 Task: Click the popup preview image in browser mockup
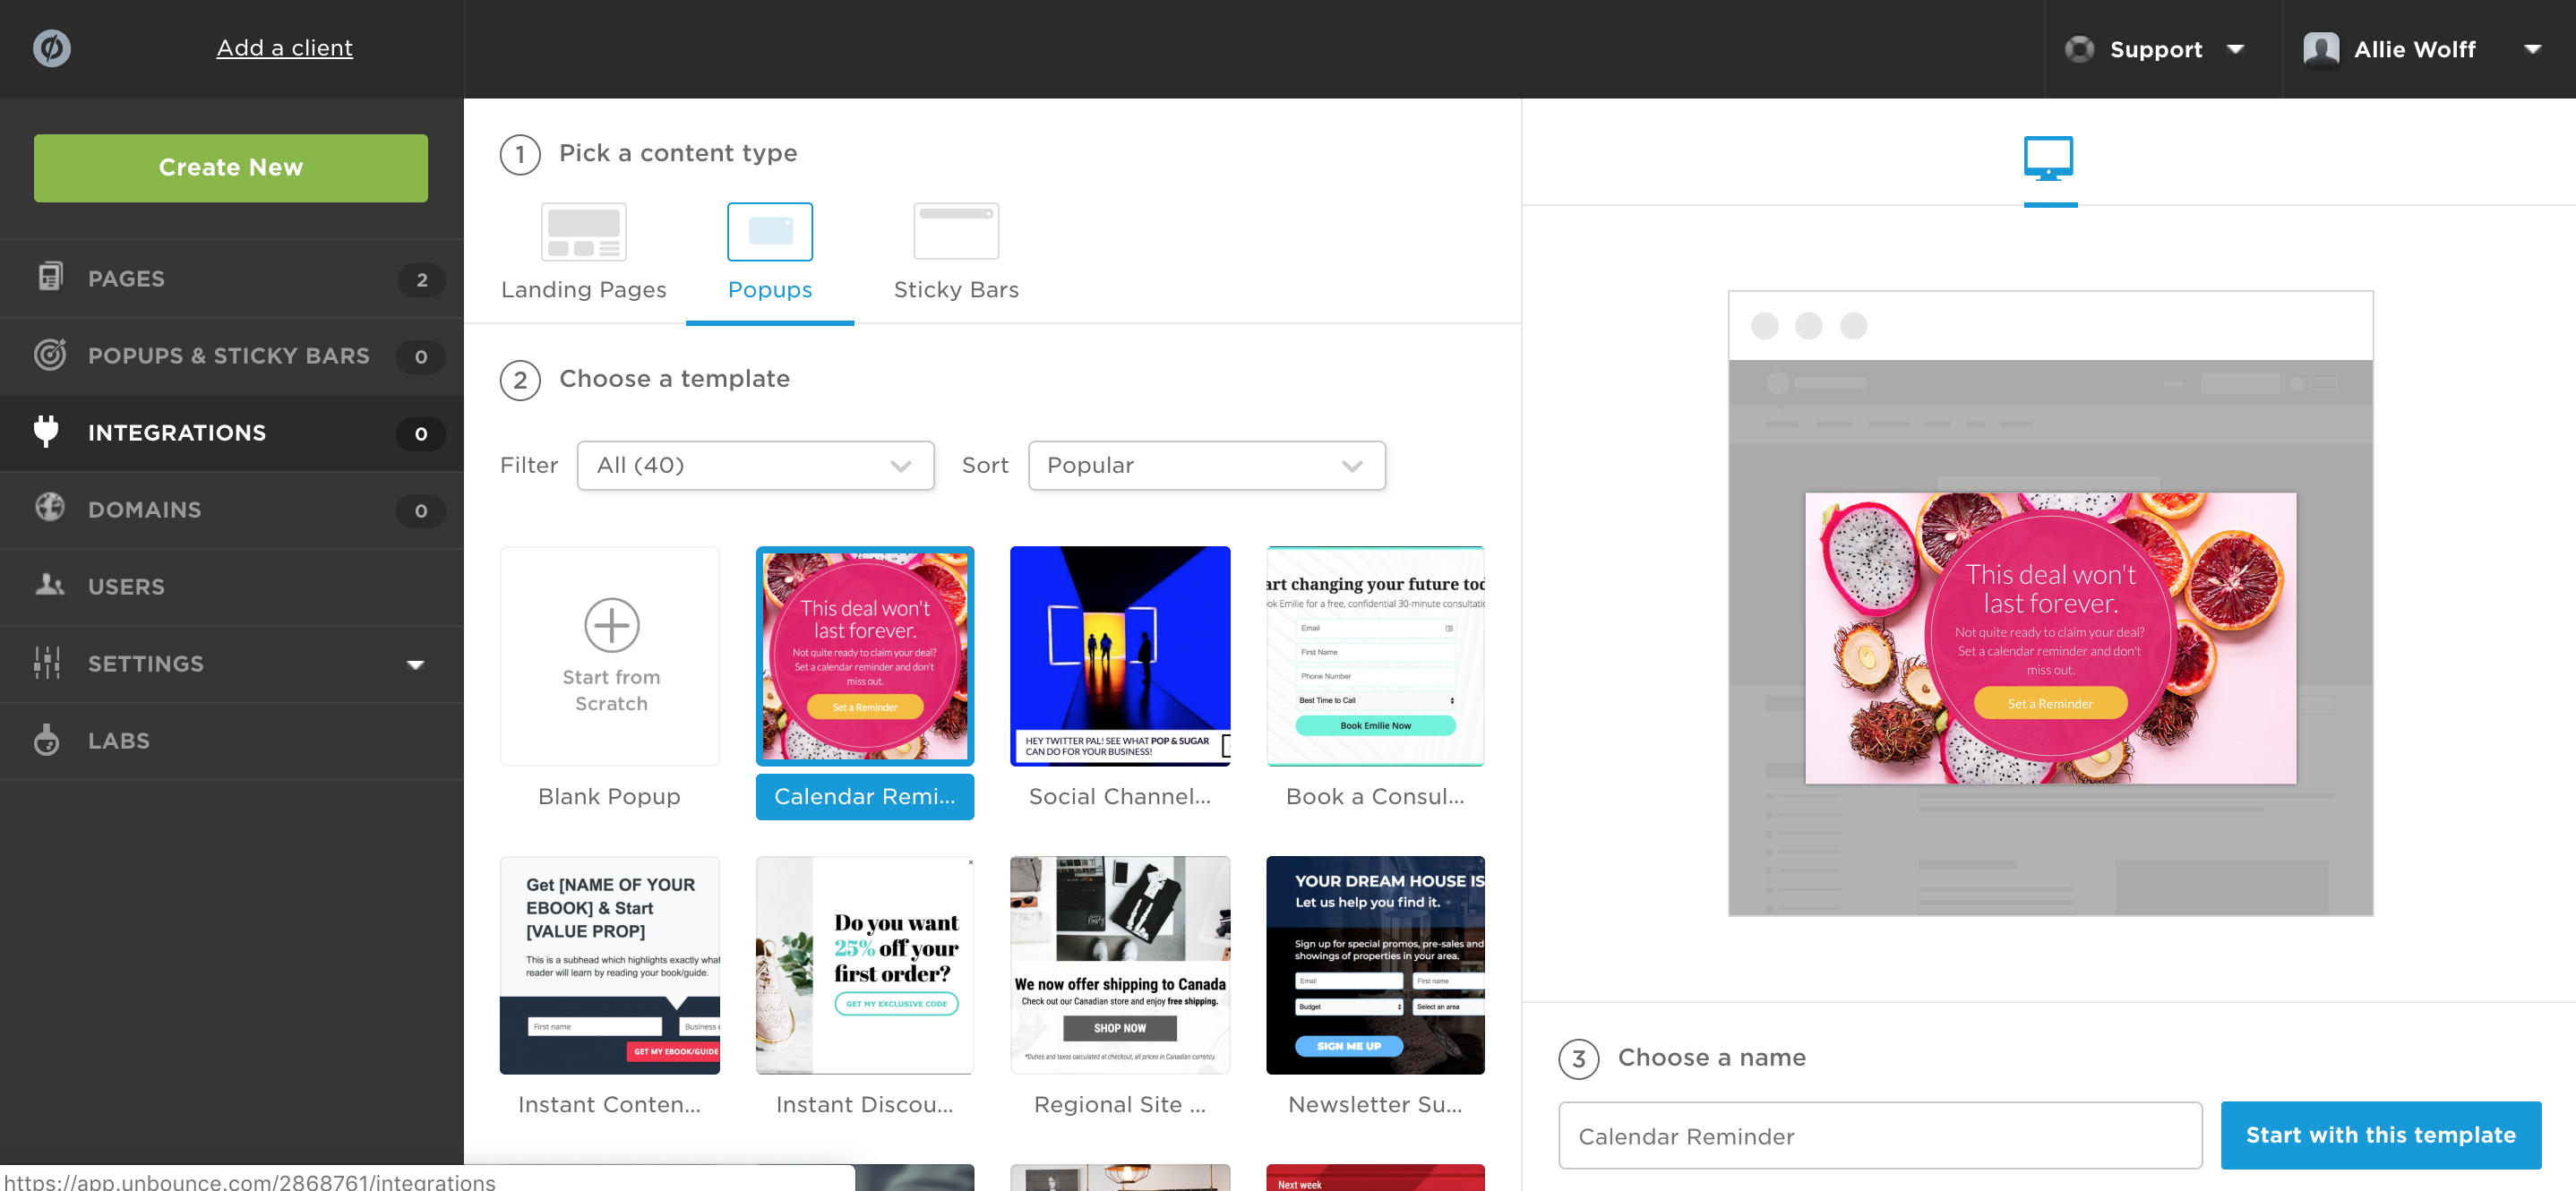2050,638
